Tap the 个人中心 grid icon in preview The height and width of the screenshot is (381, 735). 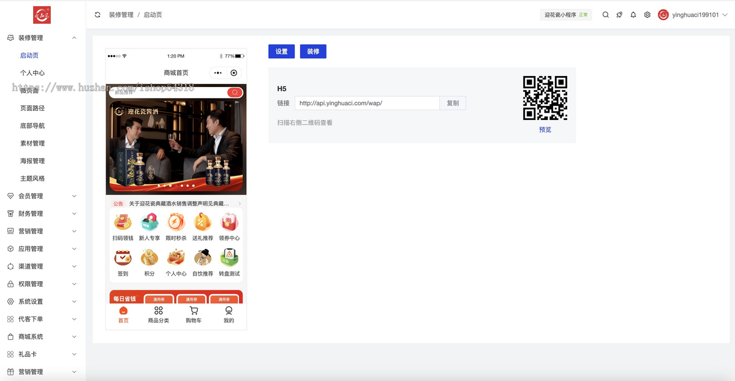[176, 258]
